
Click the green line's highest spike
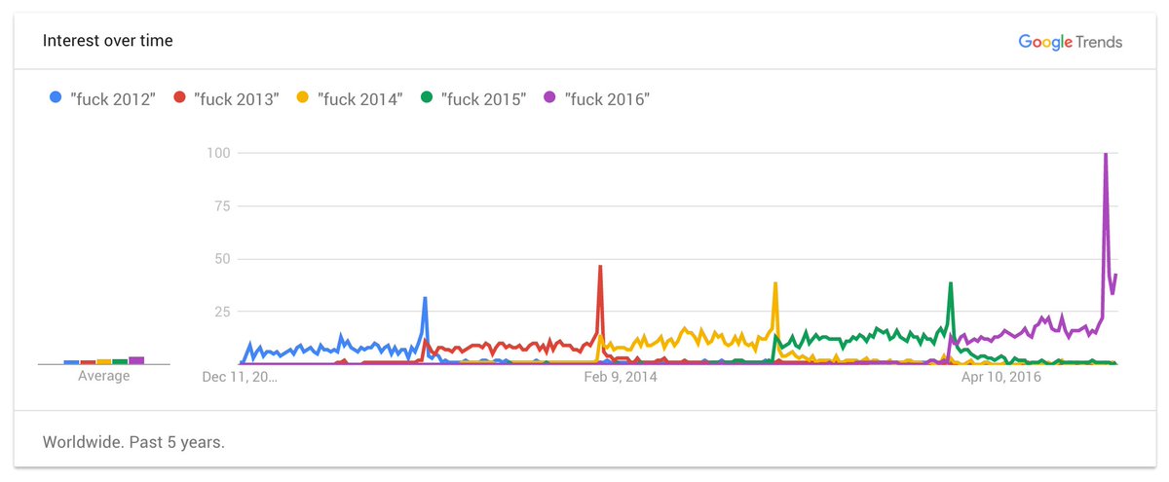point(950,284)
